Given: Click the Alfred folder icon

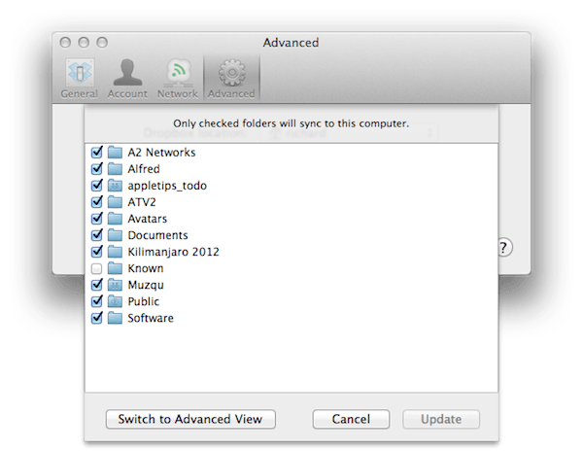Looking at the screenshot, I should tap(115, 169).
